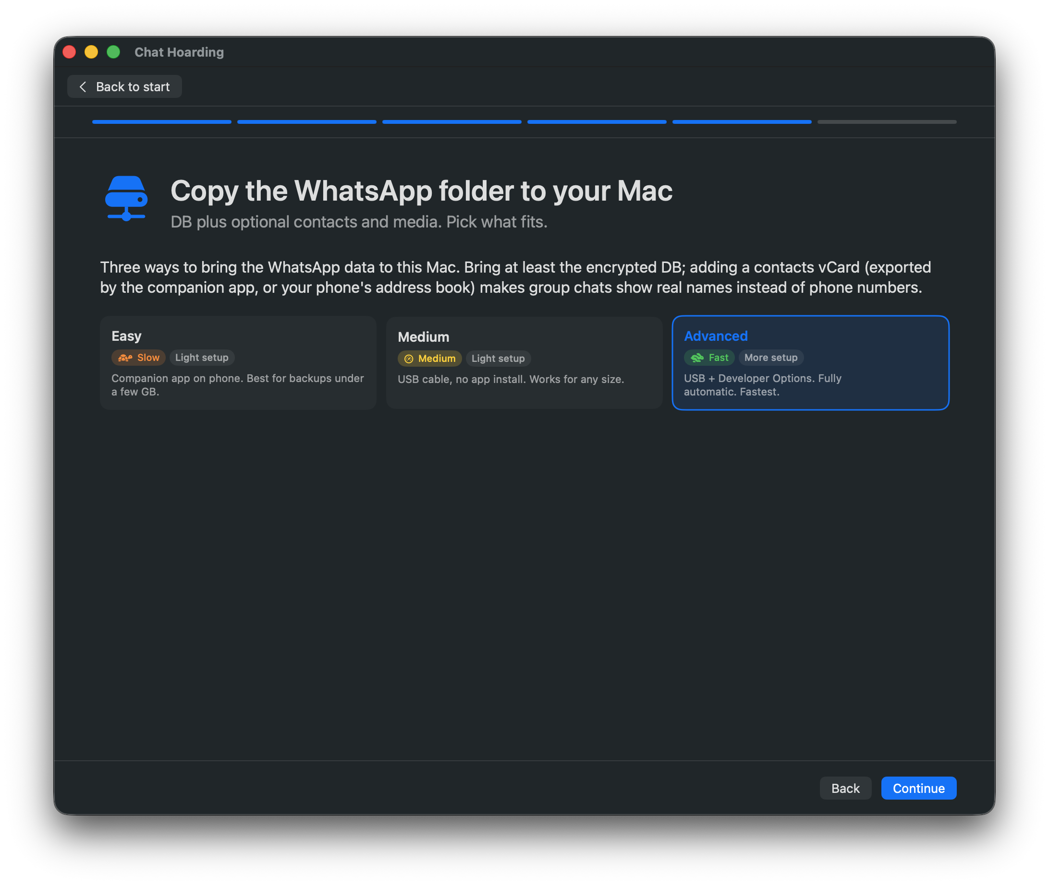Click the Fast speed badge

point(709,358)
